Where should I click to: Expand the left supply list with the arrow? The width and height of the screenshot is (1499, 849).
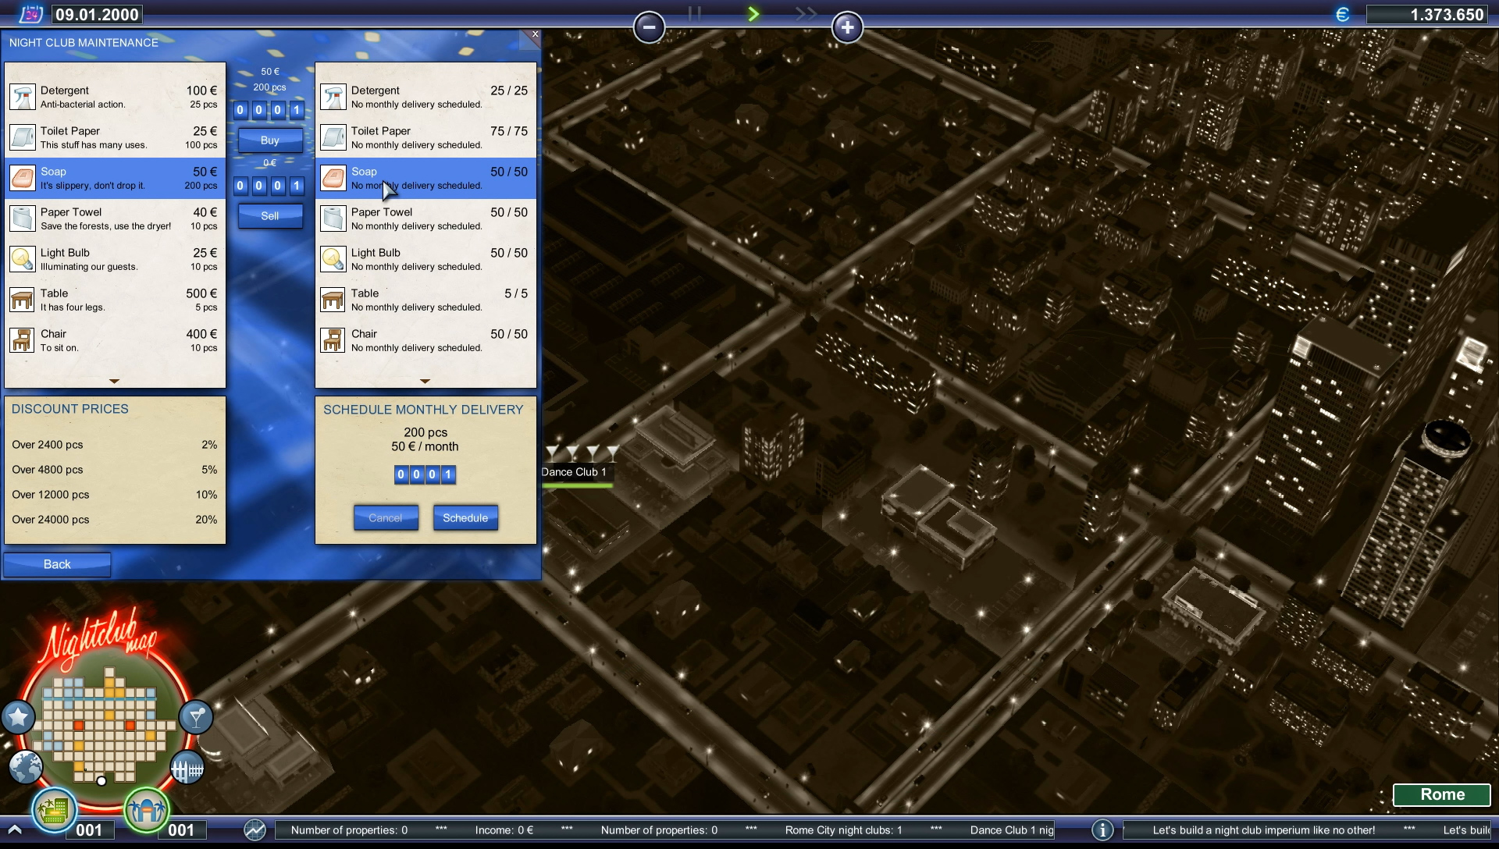tap(114, 382)
